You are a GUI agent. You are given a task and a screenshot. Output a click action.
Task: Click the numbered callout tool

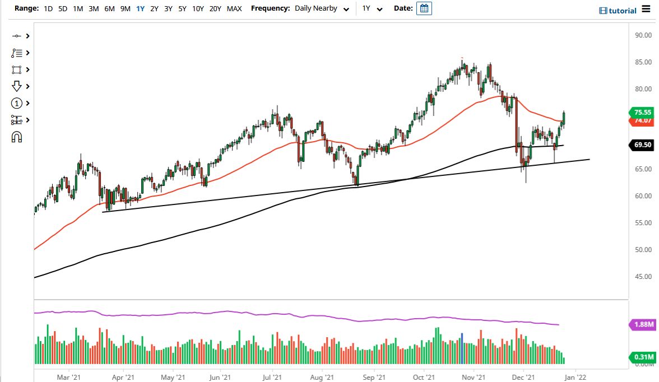(x=17, y=103)
